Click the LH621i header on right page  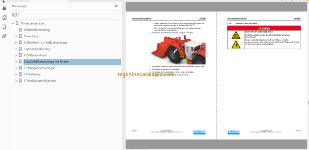pos(297,19)
